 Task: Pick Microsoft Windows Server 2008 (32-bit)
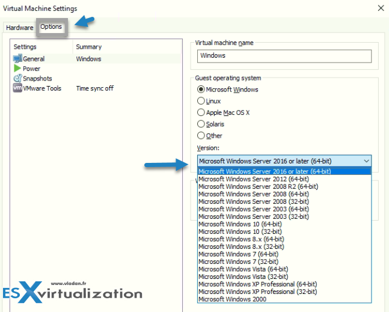coord(284,201)
